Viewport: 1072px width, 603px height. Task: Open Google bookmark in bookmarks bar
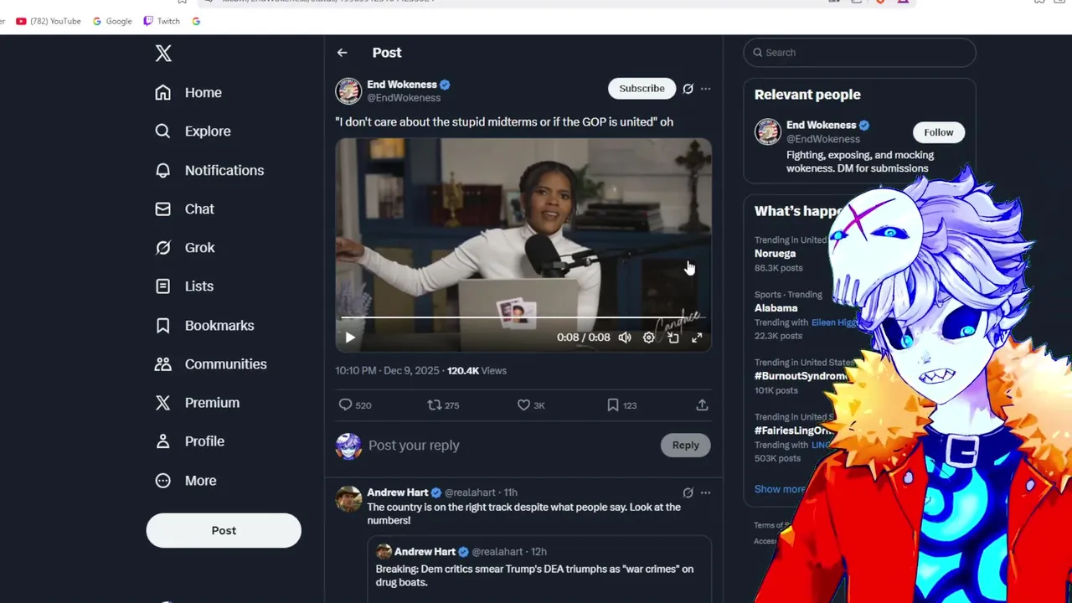pos(112,21)
